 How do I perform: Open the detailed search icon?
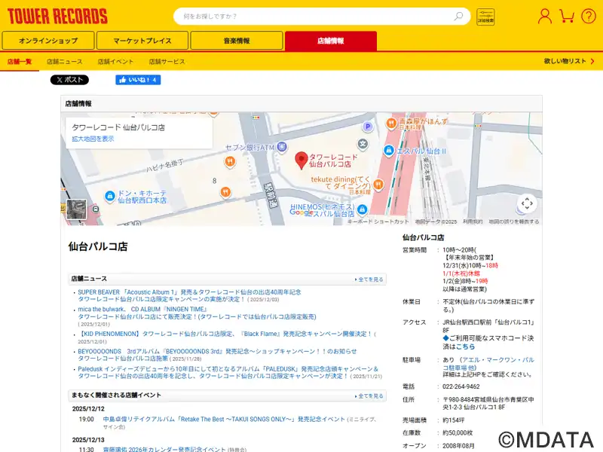pos(485,17)
